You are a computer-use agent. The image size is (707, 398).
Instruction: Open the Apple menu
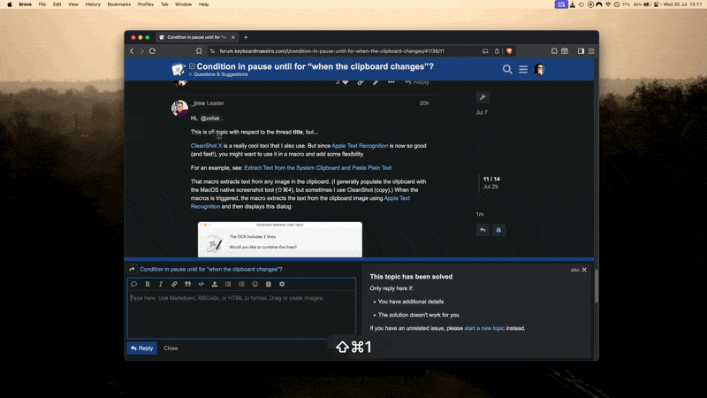coord(10,4)
